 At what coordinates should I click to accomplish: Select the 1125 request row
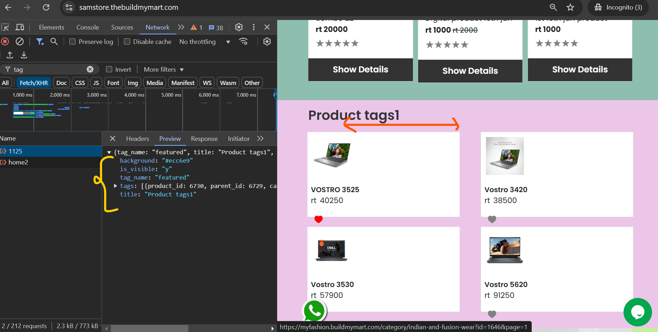(x=51, y=151)
